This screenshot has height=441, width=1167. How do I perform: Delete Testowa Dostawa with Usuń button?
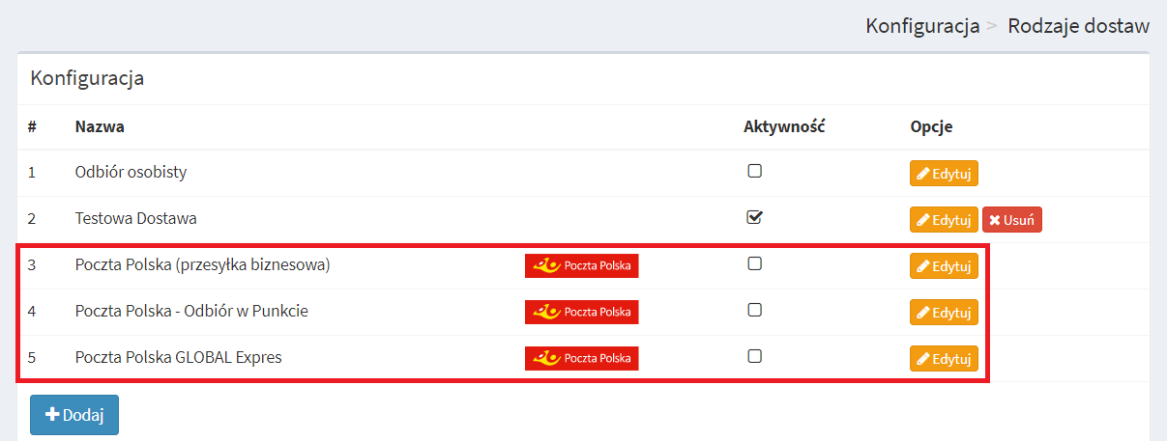(1011, 220)
